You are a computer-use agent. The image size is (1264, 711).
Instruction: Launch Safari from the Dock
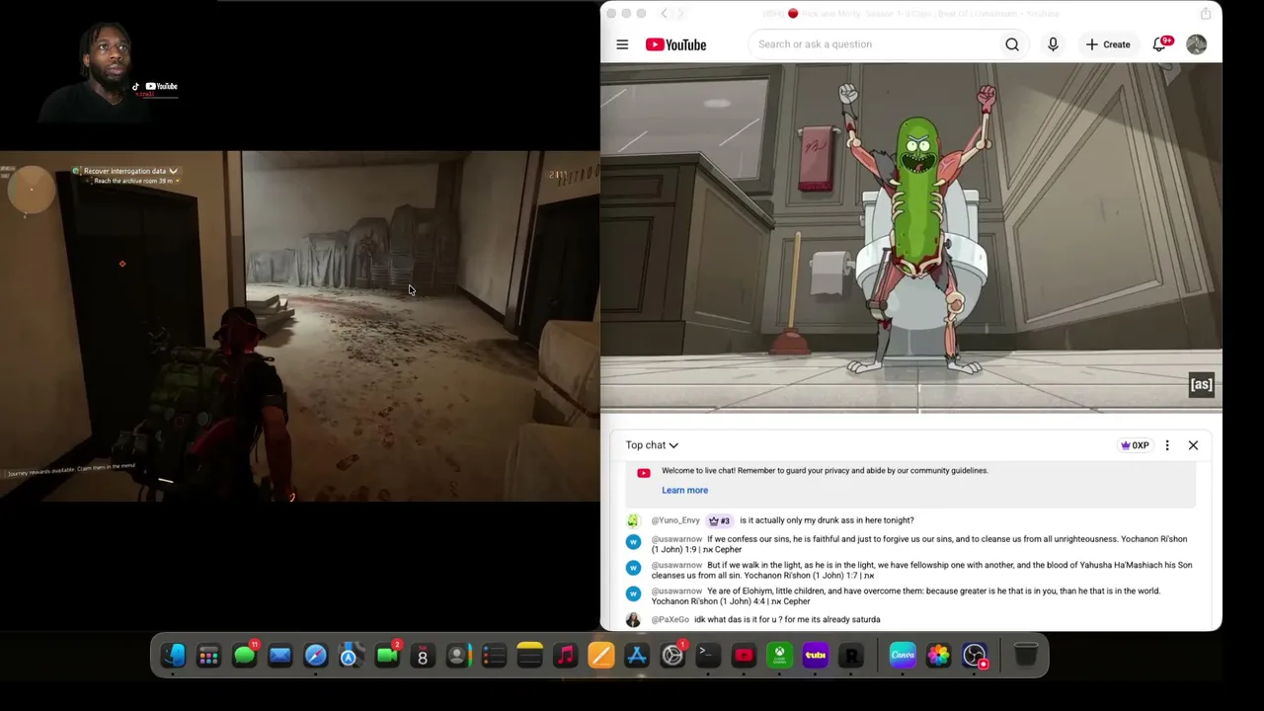pyautogui.click(x=315, y=656)
